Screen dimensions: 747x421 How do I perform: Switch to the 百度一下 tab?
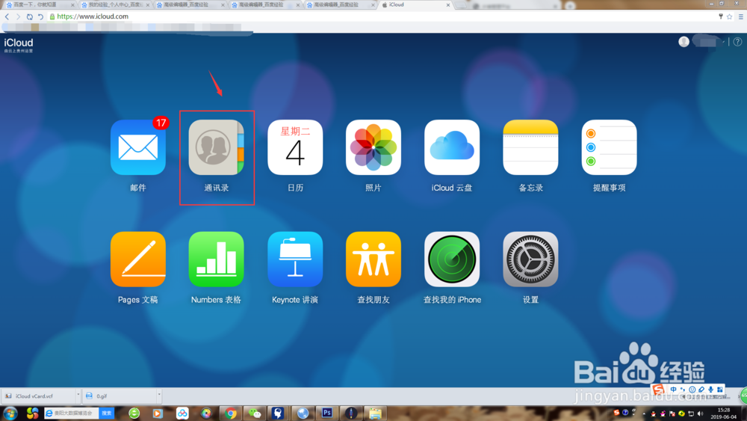[40, 4]
